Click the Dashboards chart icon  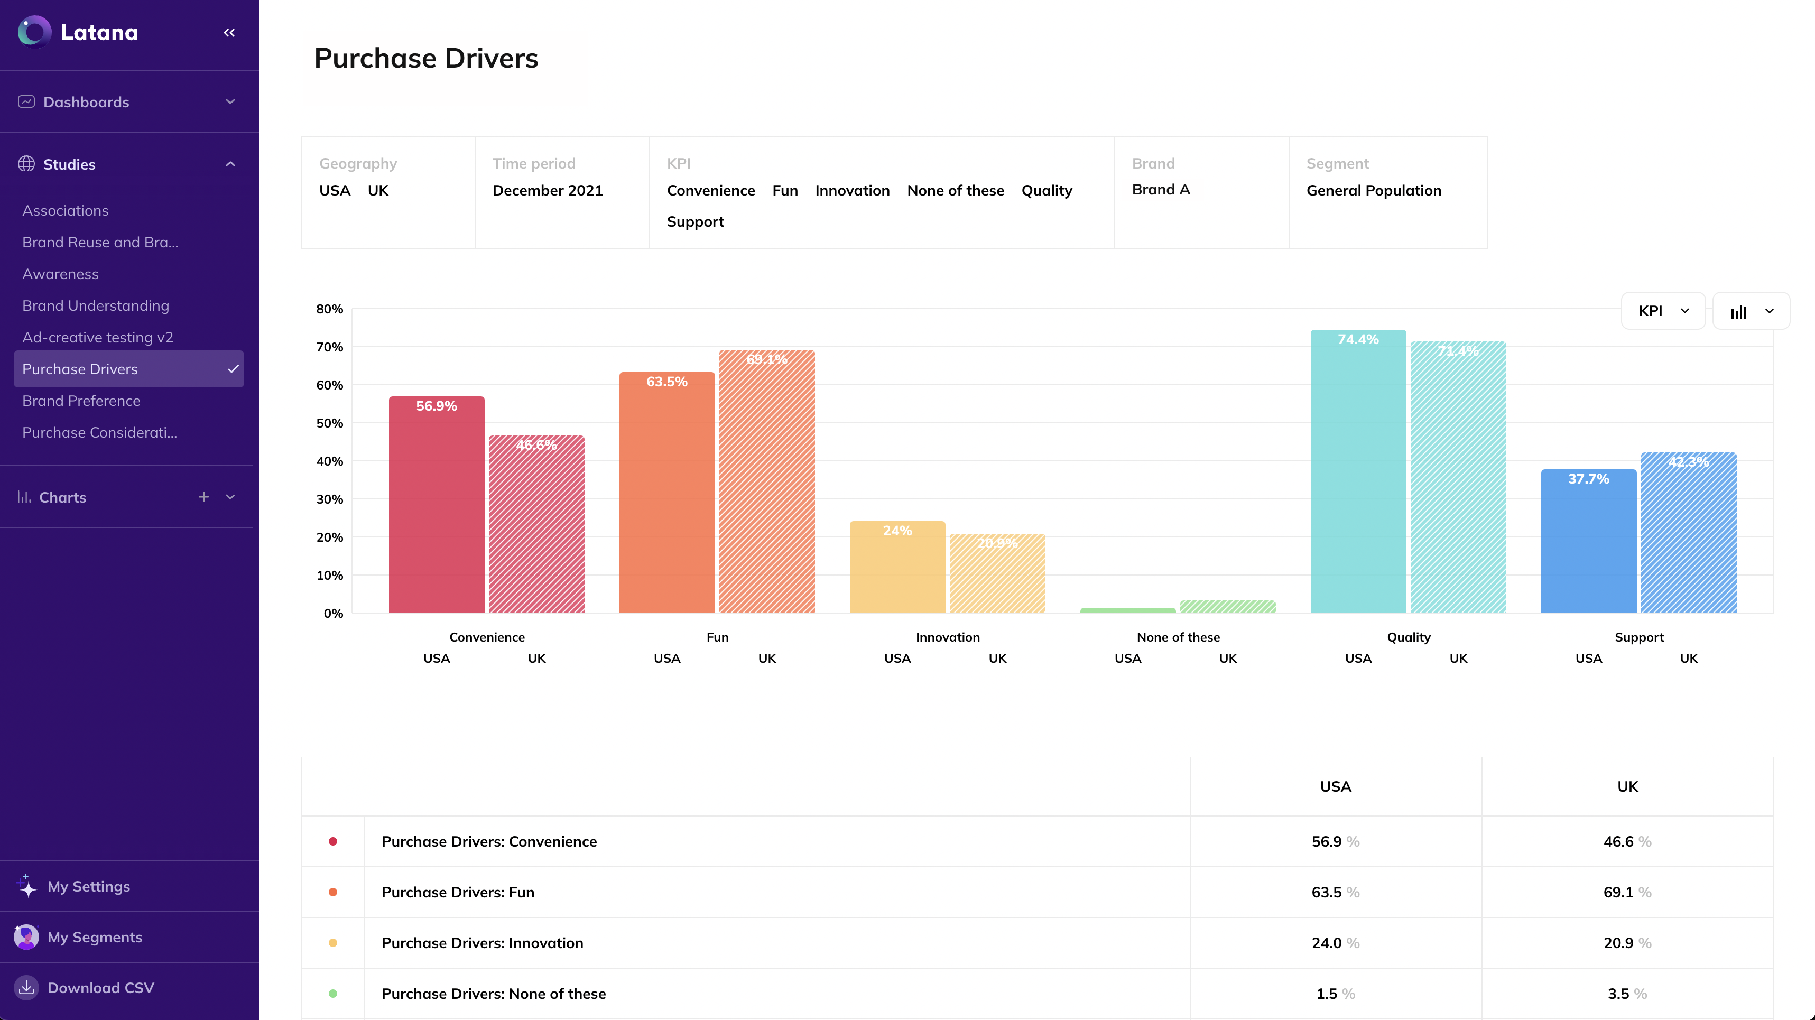26,101
